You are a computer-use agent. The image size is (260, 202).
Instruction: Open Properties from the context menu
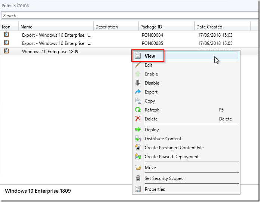click(155, 189)
